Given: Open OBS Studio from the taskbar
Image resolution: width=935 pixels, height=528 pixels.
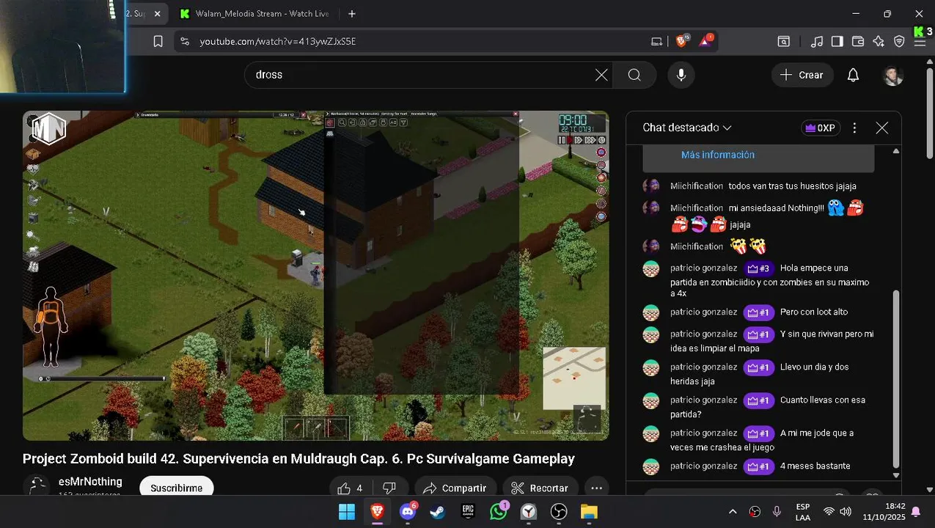Looking at the screenshot, I should coord(559,511).
